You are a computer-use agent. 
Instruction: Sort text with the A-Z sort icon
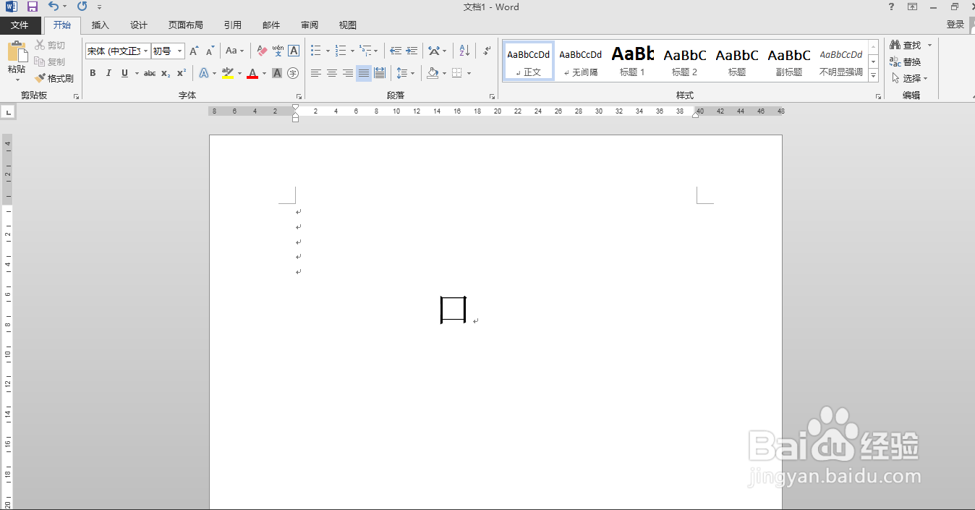point(464,51)
